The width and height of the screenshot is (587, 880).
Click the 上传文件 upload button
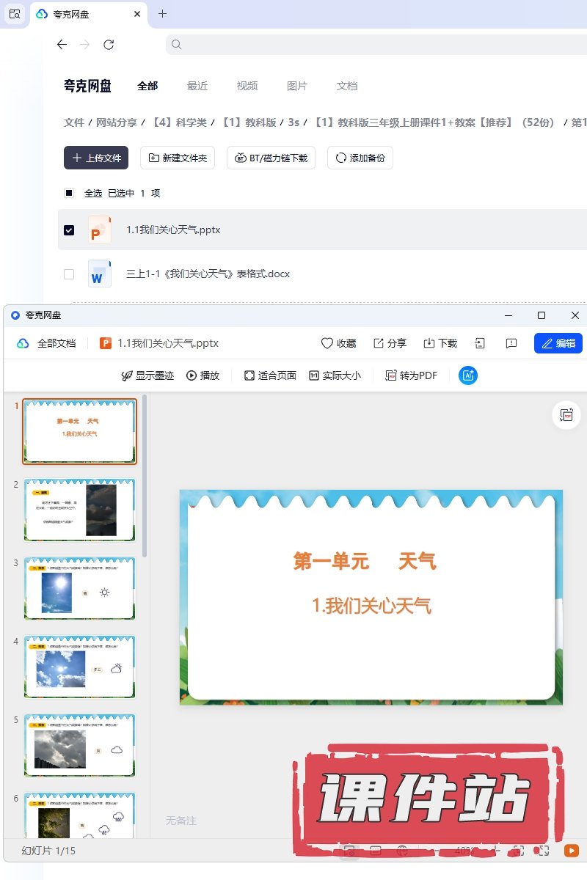pos(96,158)
